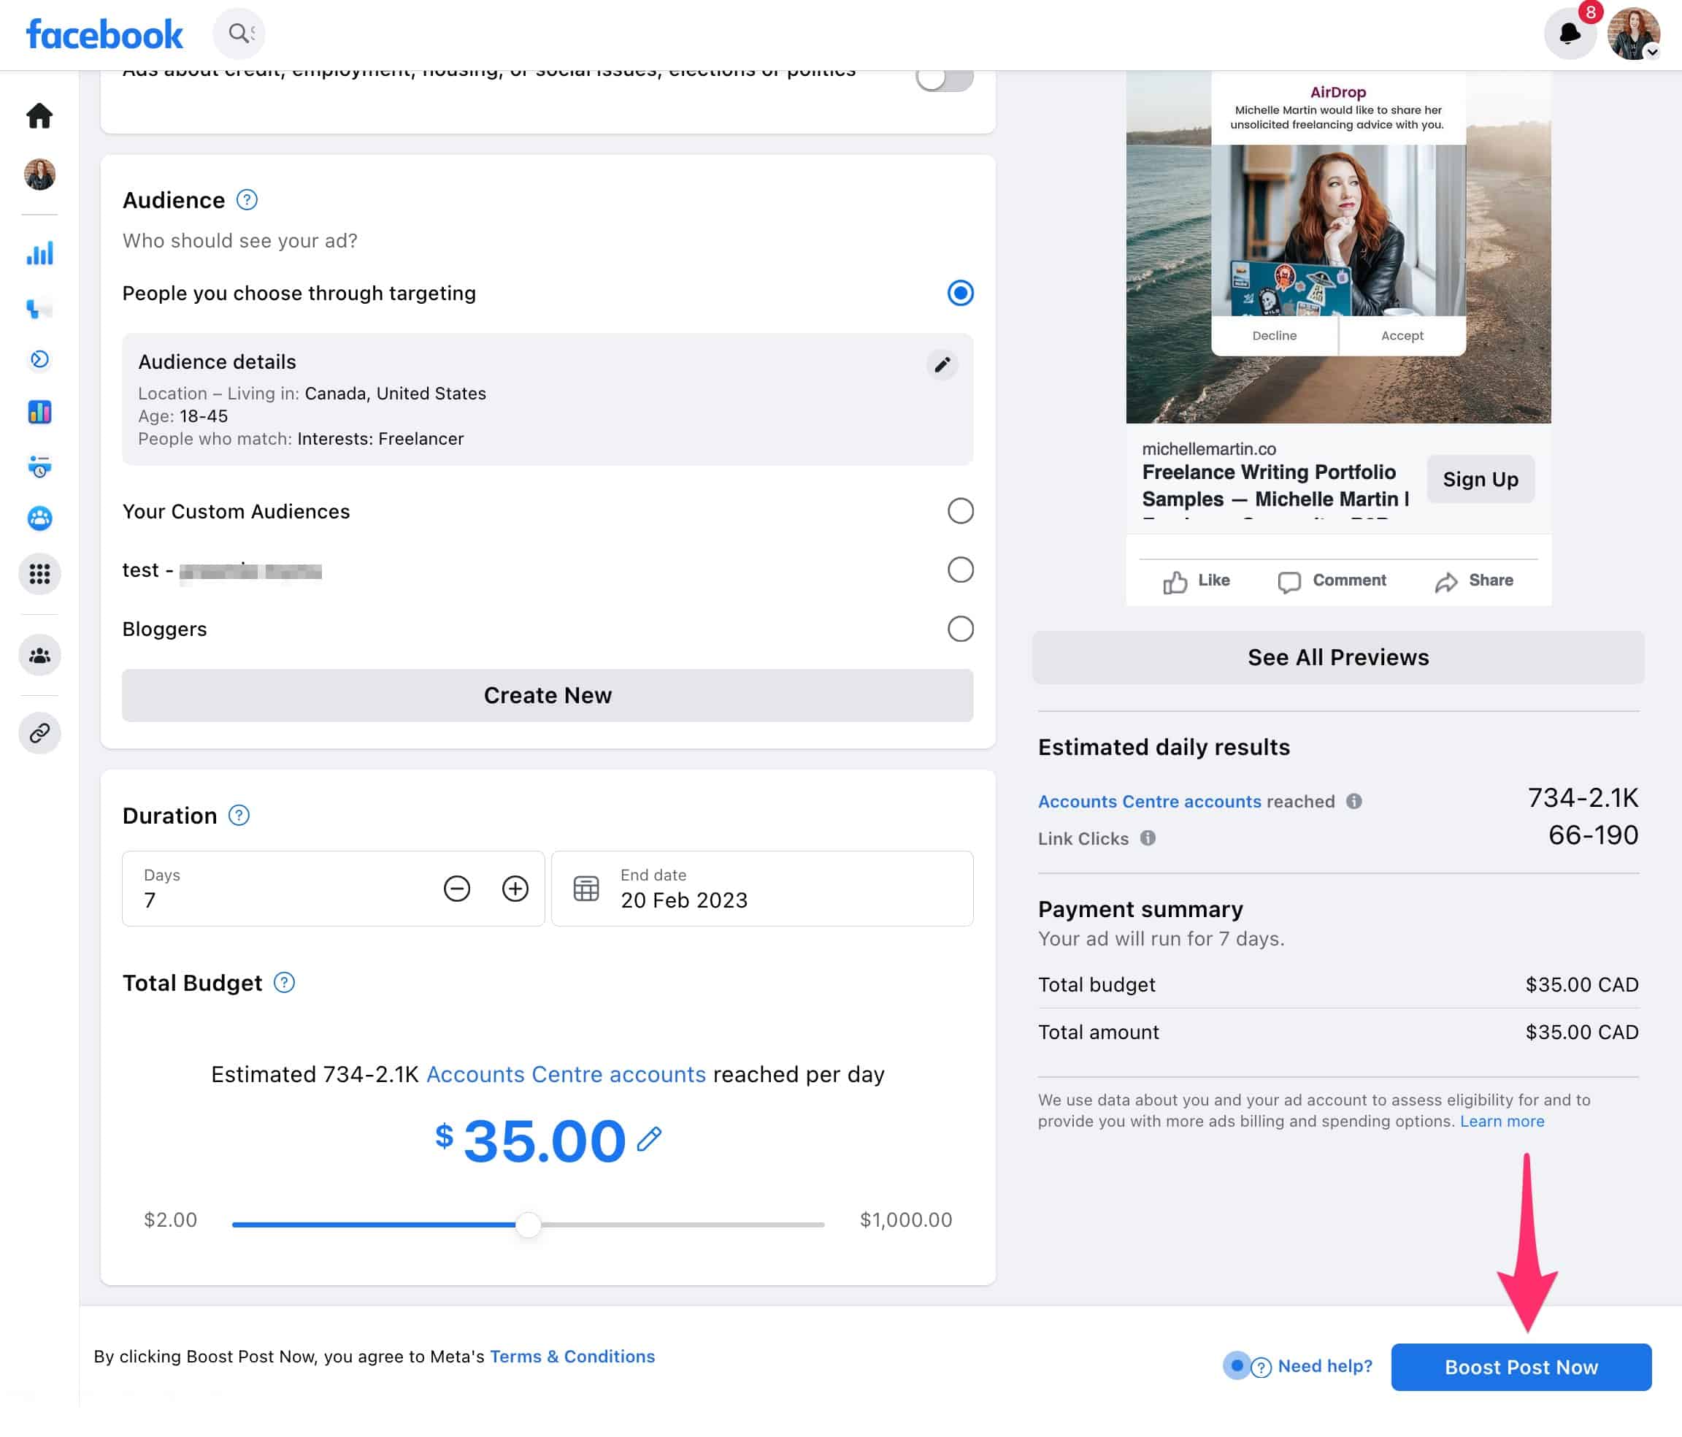Click the notification bell icon
The height and width of the screenshot is (1437, 1682).
1568,33
